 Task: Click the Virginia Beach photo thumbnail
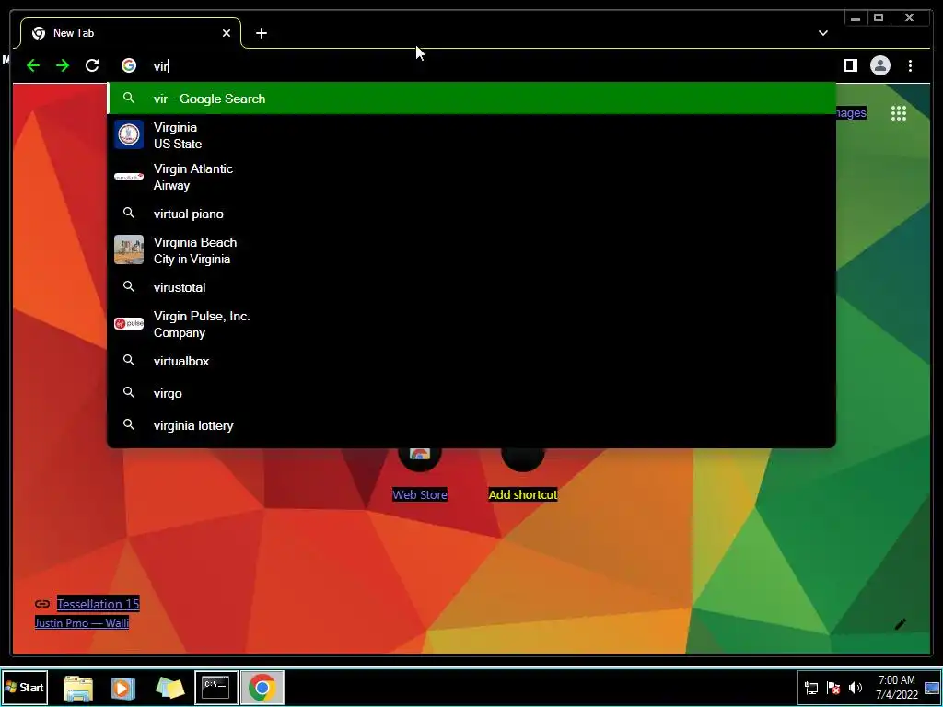(x=129, y=249)
